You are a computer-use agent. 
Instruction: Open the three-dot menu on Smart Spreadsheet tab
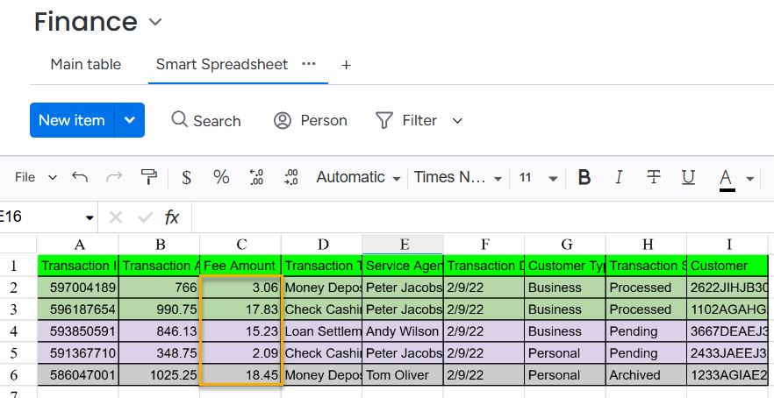[x=308, y=64]
